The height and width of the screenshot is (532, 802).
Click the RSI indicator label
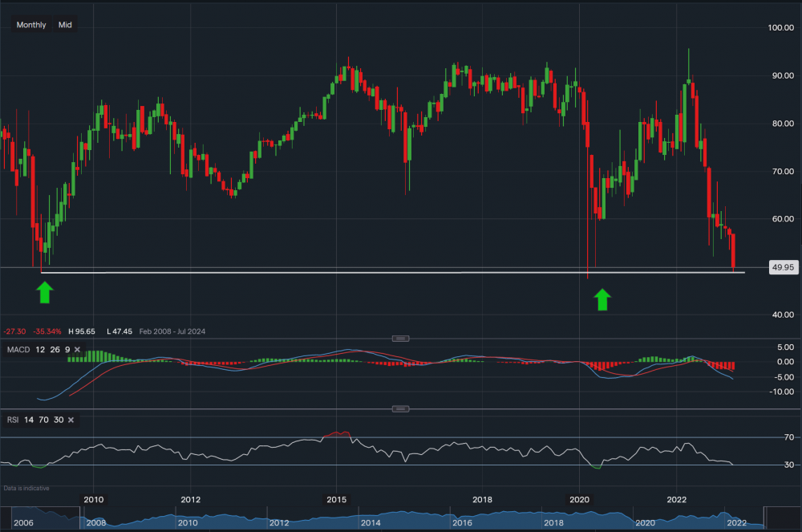click(13, 420)
